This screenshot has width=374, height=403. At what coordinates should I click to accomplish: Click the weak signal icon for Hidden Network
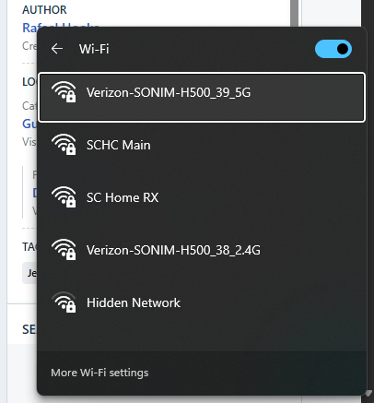(64, 302)
